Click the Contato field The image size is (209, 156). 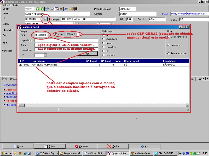pos(138,14)
